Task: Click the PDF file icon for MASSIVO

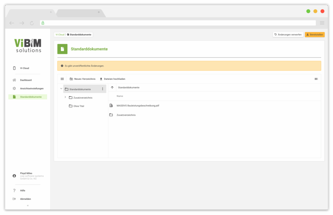Action: coord(111,106)
